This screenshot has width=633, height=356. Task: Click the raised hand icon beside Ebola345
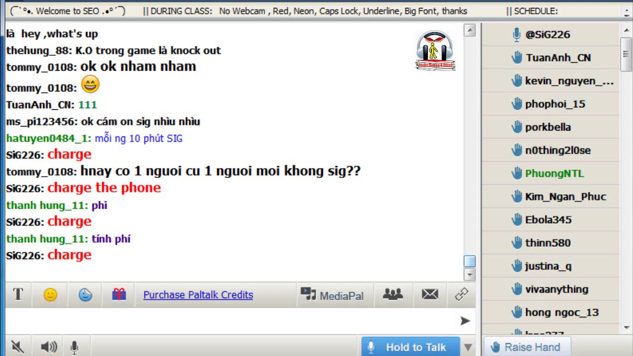tap(517, 220)
